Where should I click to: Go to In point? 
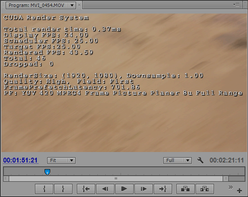click(86, 189)
